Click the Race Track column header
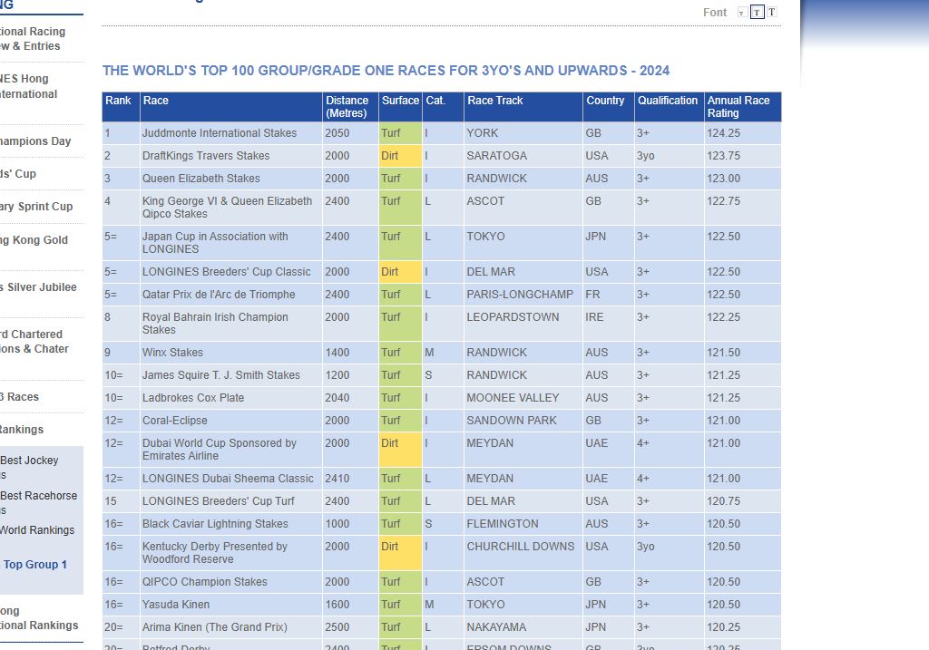Image resolution: width=929 pixels, height=650 pixels. (523, 107)
